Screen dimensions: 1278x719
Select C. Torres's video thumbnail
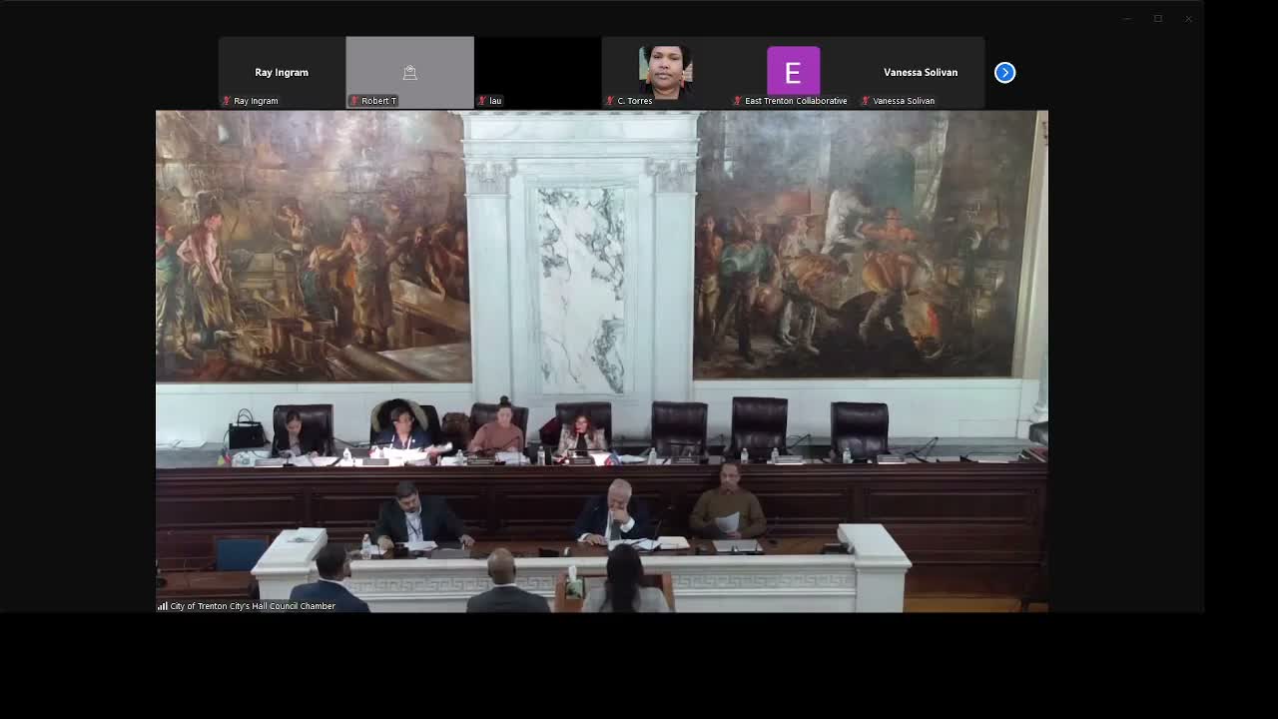(665, 72)
